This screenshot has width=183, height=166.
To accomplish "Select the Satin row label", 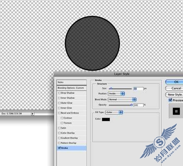I will tap(63, 128).
